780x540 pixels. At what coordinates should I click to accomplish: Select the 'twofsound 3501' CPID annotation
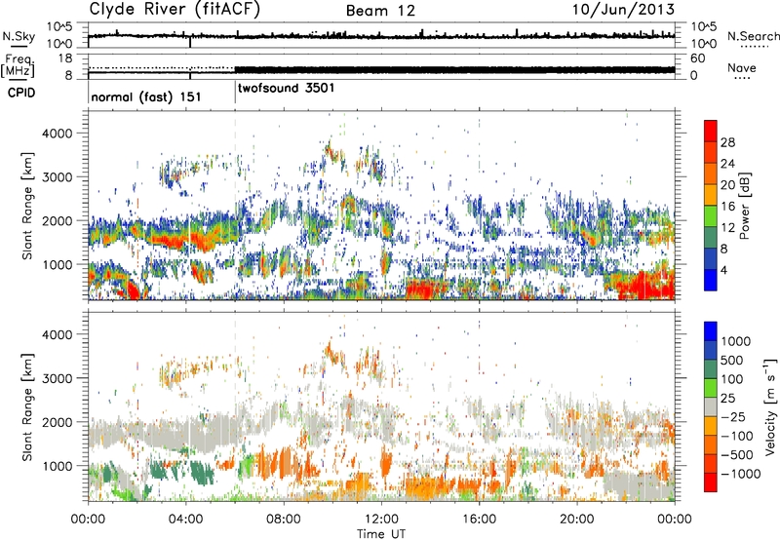pos(286,88)
